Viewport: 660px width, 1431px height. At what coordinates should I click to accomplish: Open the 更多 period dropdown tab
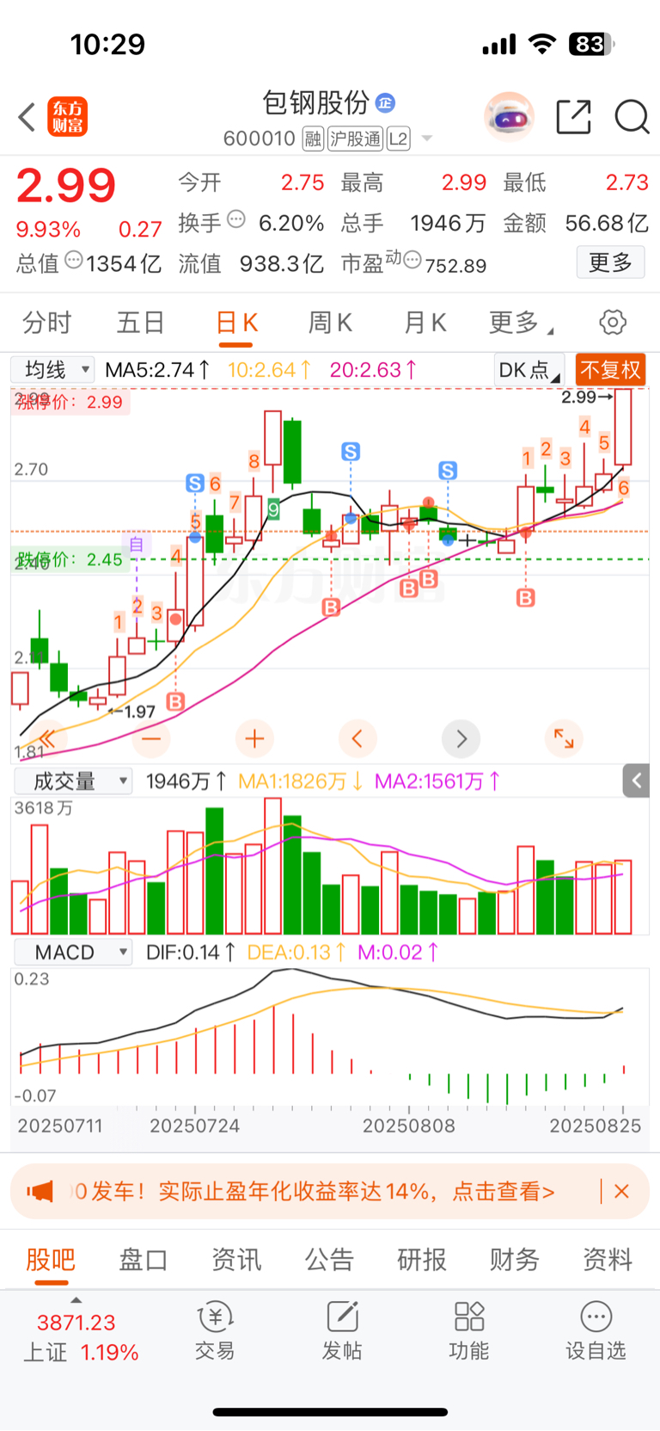[521, 323]
